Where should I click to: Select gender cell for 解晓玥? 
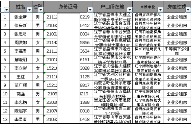click(x=38, y=59)
